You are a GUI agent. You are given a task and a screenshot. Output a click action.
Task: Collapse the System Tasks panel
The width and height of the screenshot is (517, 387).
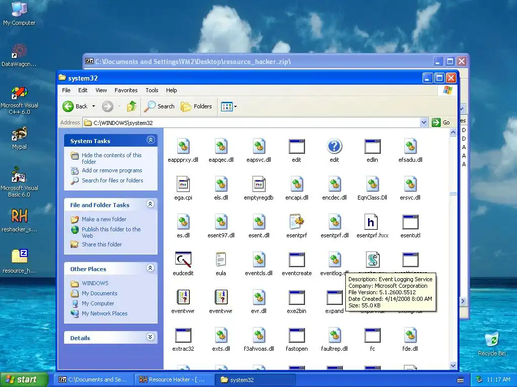click(150, 140)
